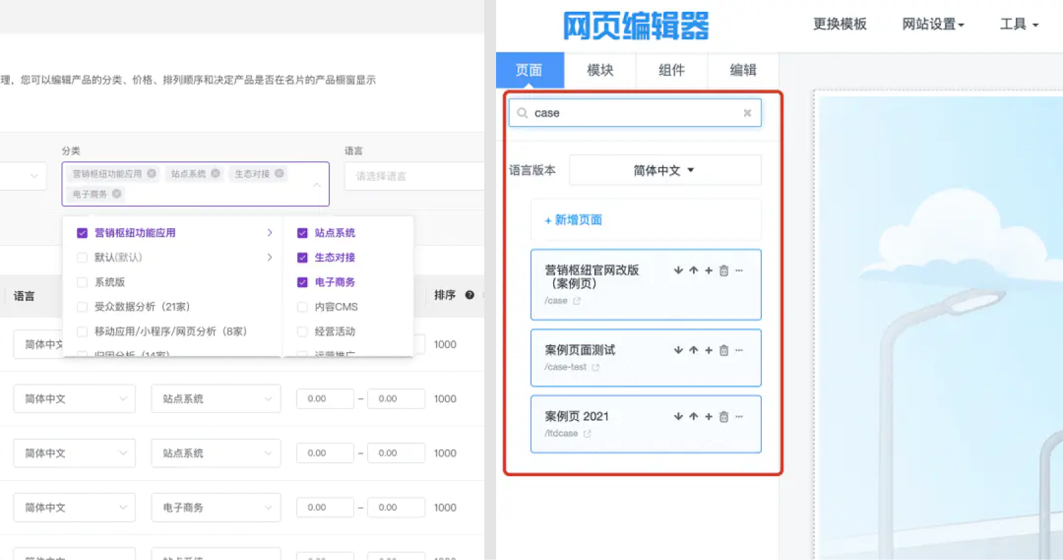Open the 电子商务 category dropdown in the table
Screen dimensions: 1063x560
(216, 508)
